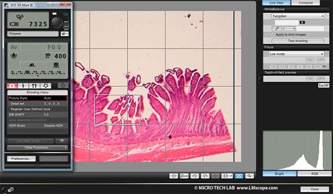Click the timer shooting icon
Screen dimensions: 333x194
tap(63, 85)
